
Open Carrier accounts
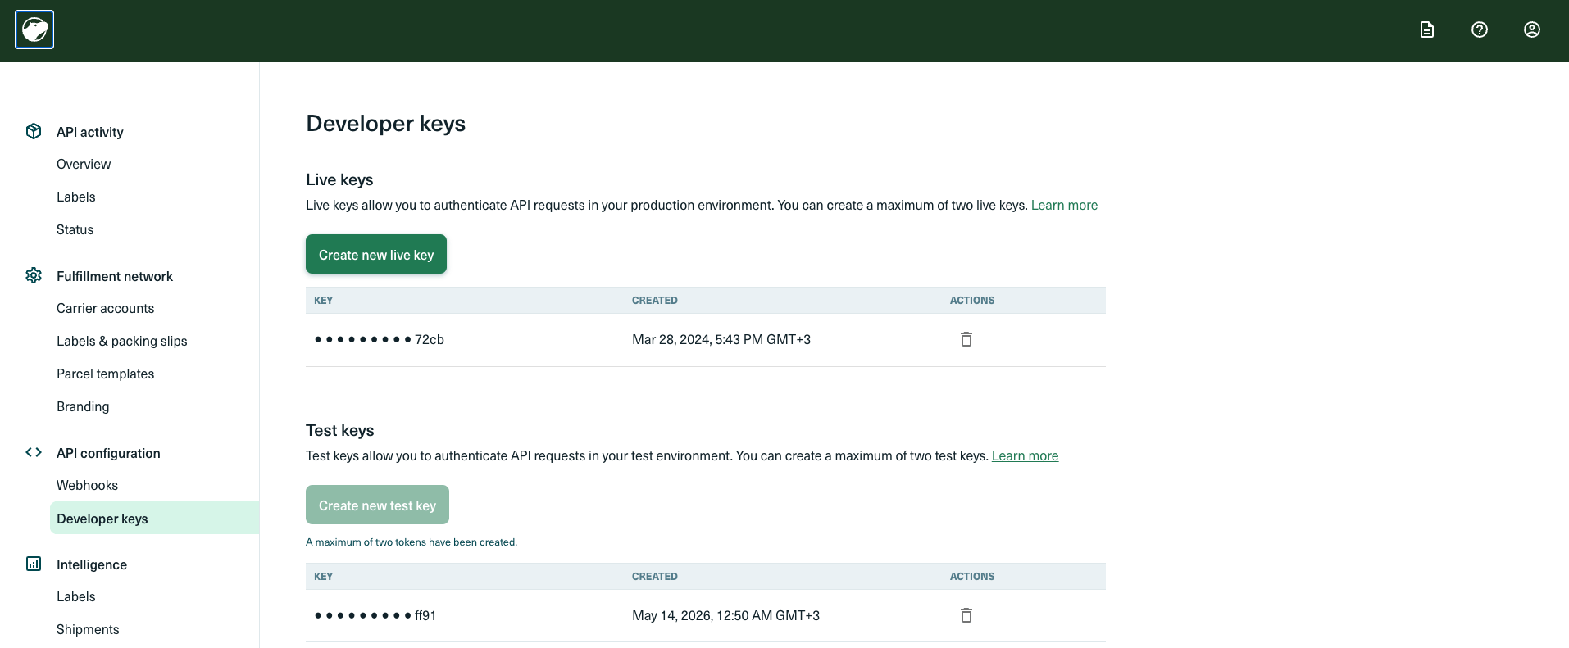[106, 308]
